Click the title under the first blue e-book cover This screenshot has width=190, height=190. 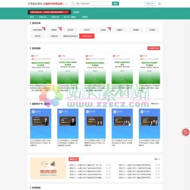click(41, 143)
